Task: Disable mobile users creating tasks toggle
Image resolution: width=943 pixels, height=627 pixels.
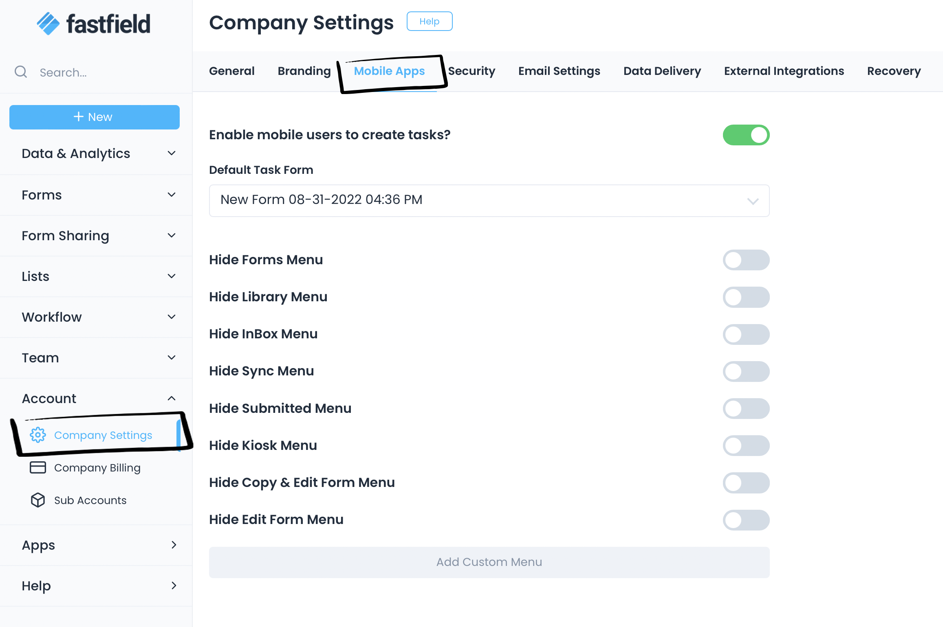Action: click(x=746, y=135)
